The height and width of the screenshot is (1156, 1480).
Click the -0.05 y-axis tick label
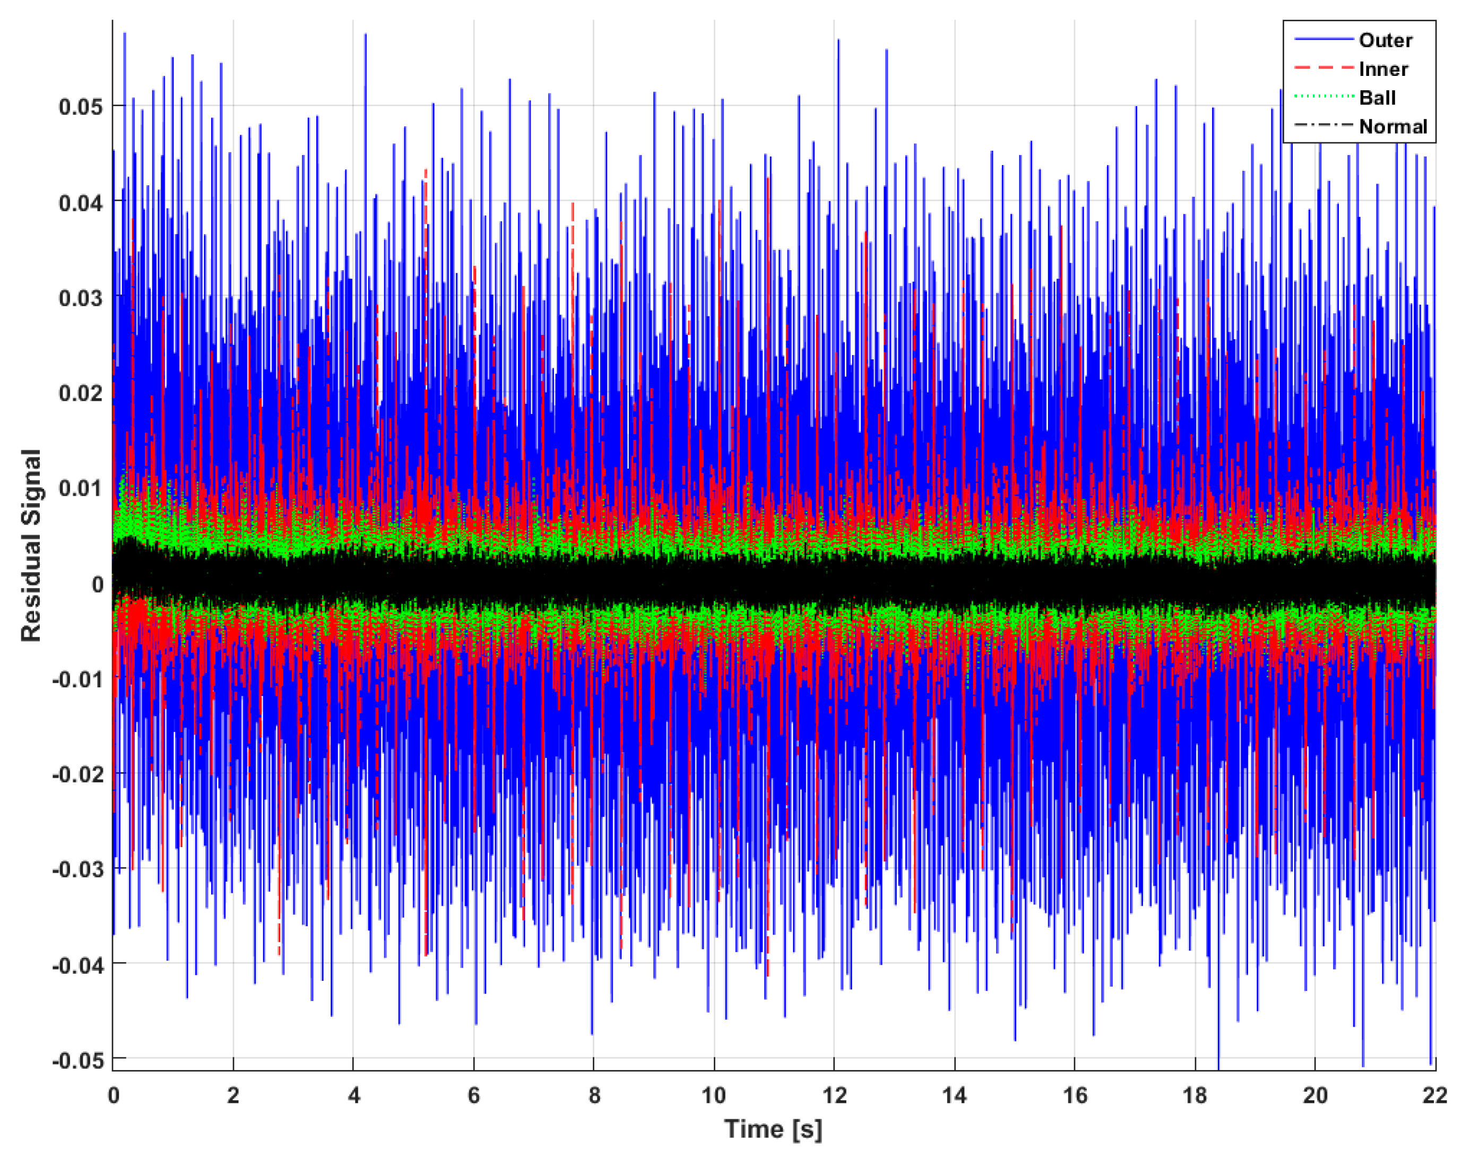[77, 1060]
